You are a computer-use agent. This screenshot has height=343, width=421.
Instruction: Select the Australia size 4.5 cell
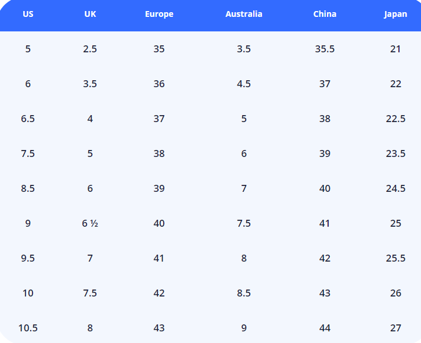(244, 84)
